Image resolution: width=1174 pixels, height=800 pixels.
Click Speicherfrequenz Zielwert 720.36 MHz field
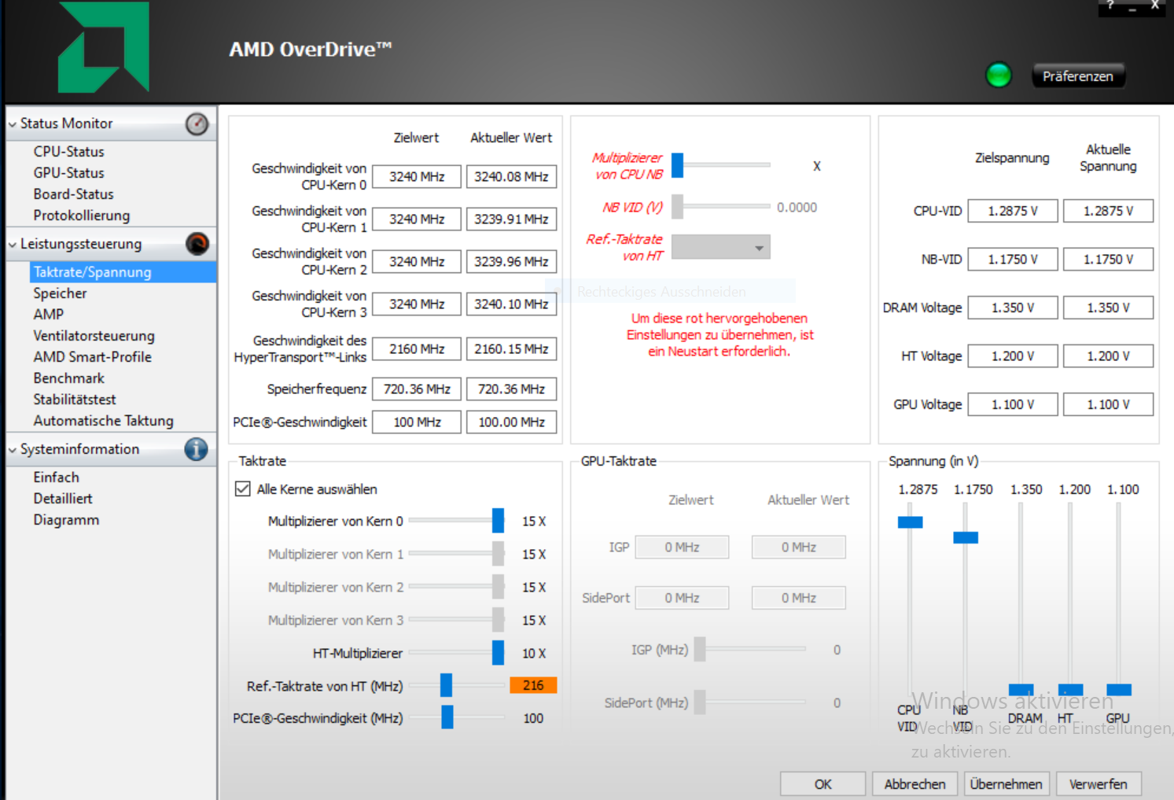[x=417, y=389]
